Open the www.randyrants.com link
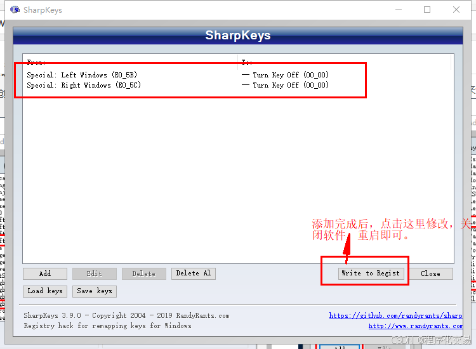This screenshot has width=476, height=349. click(416, 326)
